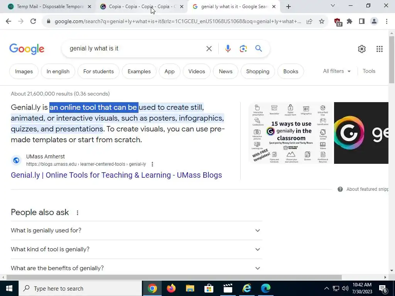Click About featured snippets link
This screenshot has height=296, width=395.
[367, 189]
